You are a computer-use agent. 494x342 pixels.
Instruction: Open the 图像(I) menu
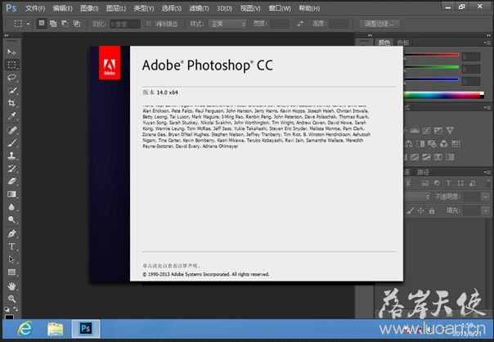coord(89,8)
